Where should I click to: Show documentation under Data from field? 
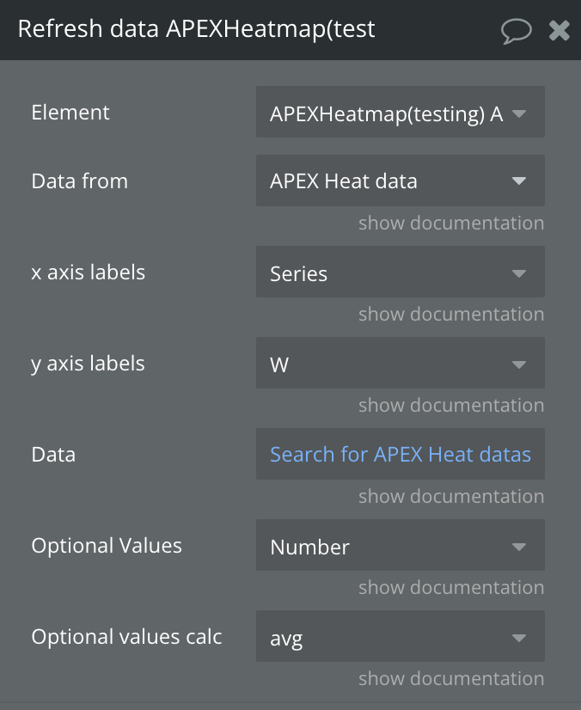pyautogui.click(x=451, y=223)
